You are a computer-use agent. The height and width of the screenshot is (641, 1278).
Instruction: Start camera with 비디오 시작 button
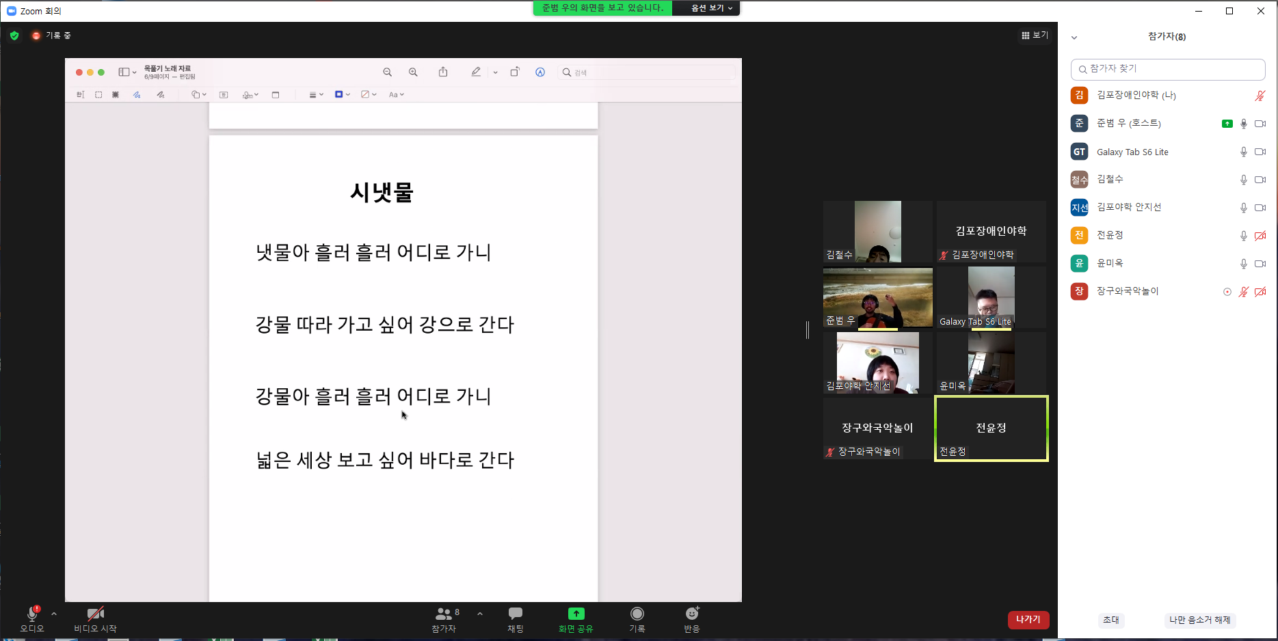click(96, 619)
